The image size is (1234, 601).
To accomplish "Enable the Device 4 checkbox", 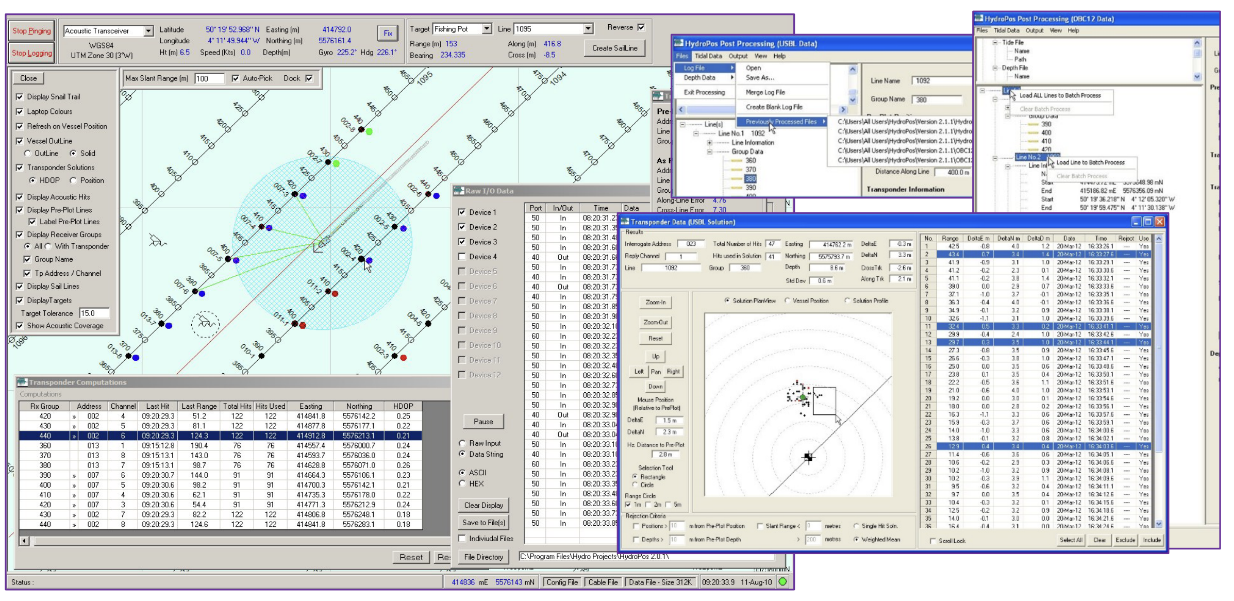I will point(462,257).
